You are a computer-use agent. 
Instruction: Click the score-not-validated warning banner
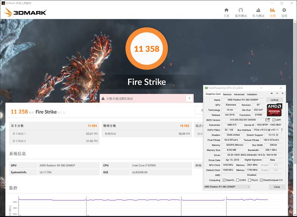tap(146, 99)
